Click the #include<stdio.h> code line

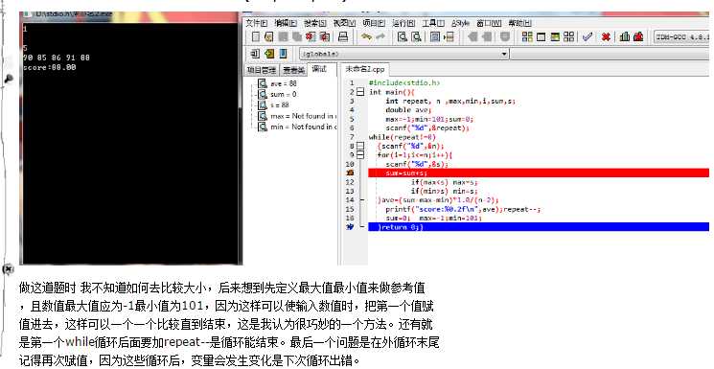click(x=404, y=83)
